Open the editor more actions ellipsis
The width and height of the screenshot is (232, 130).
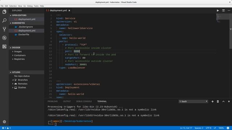[x=229, y=10]
